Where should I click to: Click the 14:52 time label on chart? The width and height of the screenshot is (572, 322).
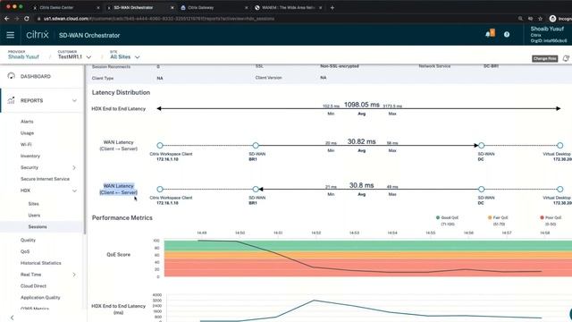coord(315,233)
